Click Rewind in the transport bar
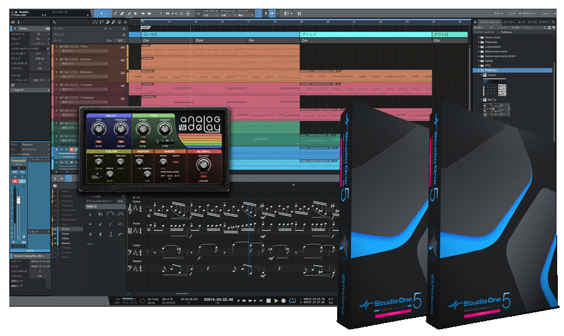The width and height of the screenshot is (564, 336). tap(244, 301)
